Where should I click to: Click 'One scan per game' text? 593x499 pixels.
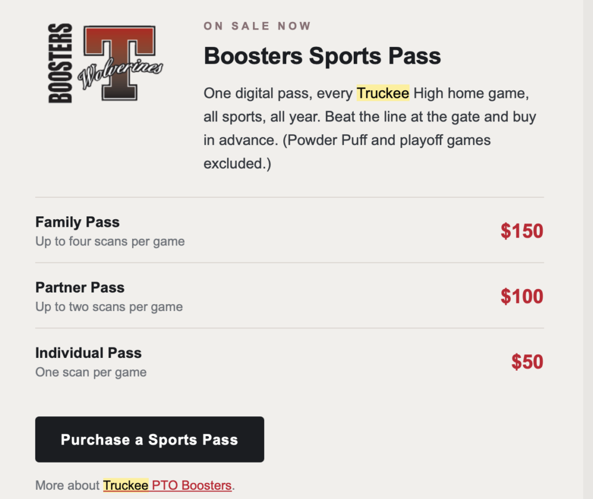point(91,372)
